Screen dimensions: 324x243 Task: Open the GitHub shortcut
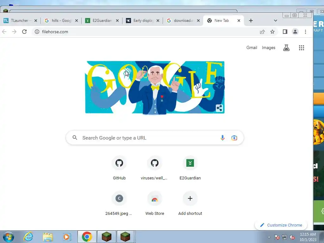click(x=119, y=168)
